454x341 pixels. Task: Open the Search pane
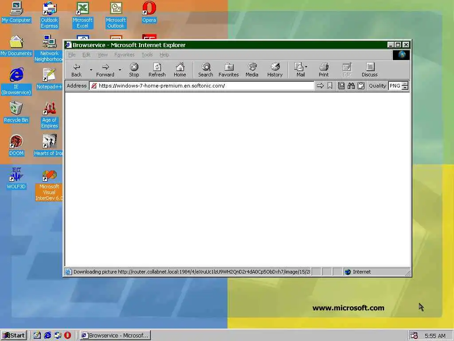[206, 70]
